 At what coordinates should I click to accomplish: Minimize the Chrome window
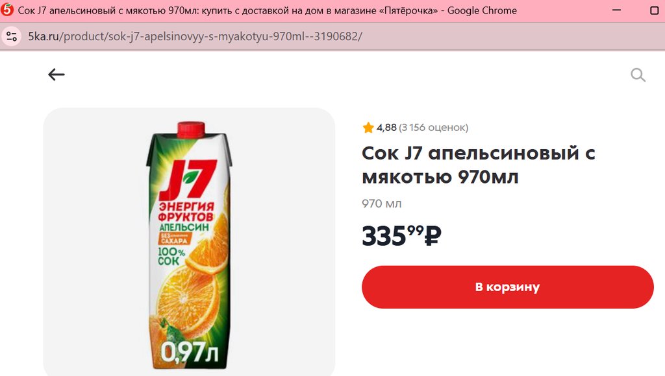[617, 10]
